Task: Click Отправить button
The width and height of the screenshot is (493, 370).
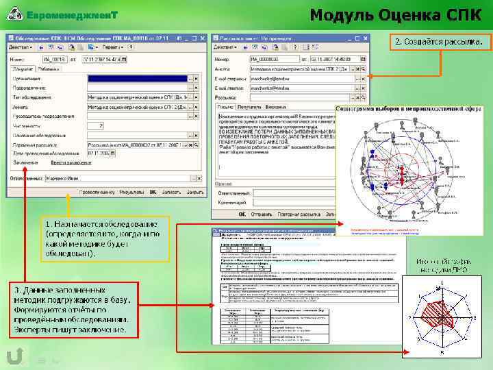Action: tap(261, 214)
